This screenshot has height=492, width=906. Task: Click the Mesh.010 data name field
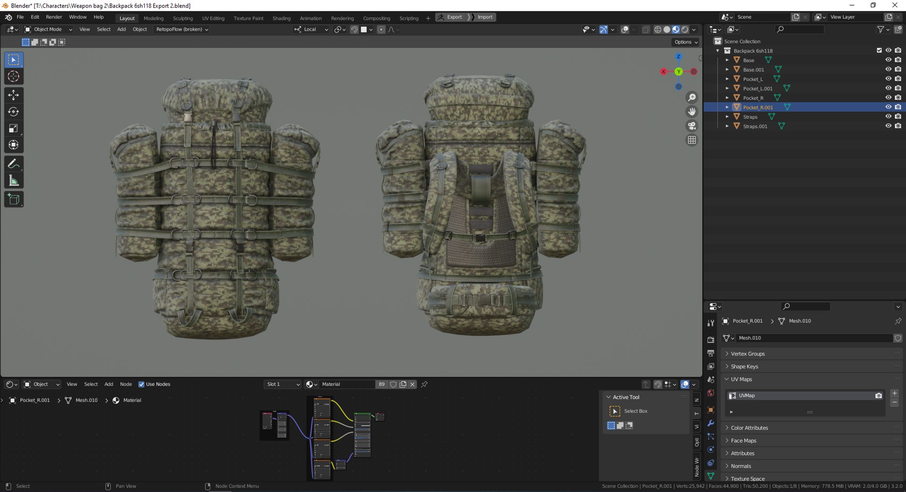click(x=814, y=338)
